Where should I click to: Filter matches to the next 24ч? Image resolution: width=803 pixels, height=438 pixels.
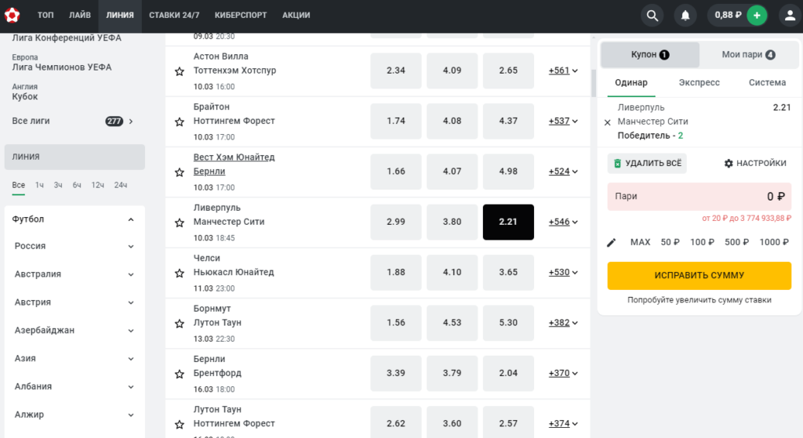click(x=120, y=185)
